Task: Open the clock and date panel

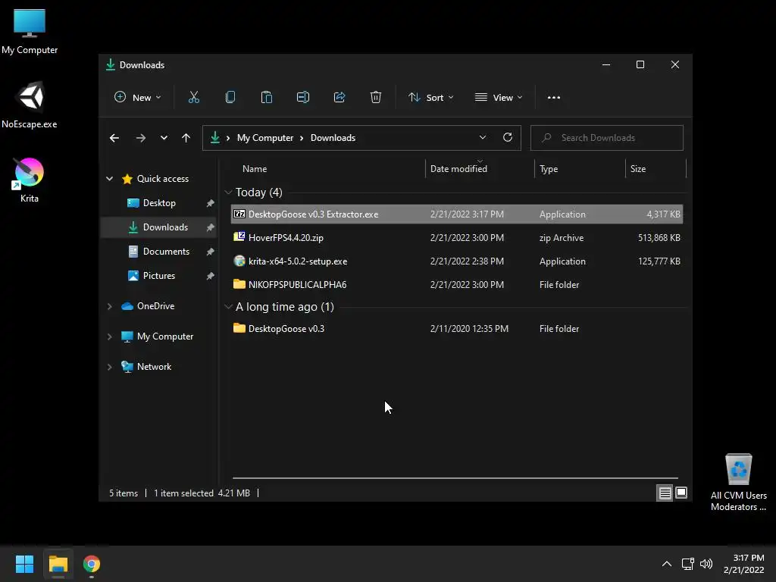Action: 746,564
